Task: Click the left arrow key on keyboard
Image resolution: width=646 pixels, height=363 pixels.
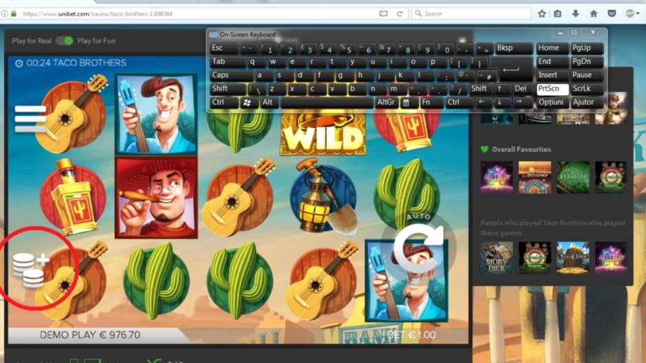Action: [484, 103]
